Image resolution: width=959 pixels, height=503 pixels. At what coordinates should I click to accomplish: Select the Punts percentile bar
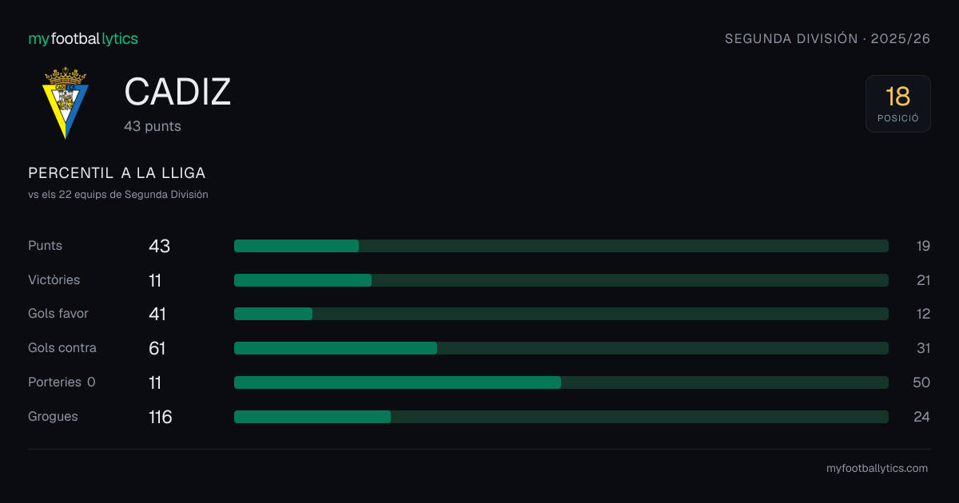[x=561, y=246]
